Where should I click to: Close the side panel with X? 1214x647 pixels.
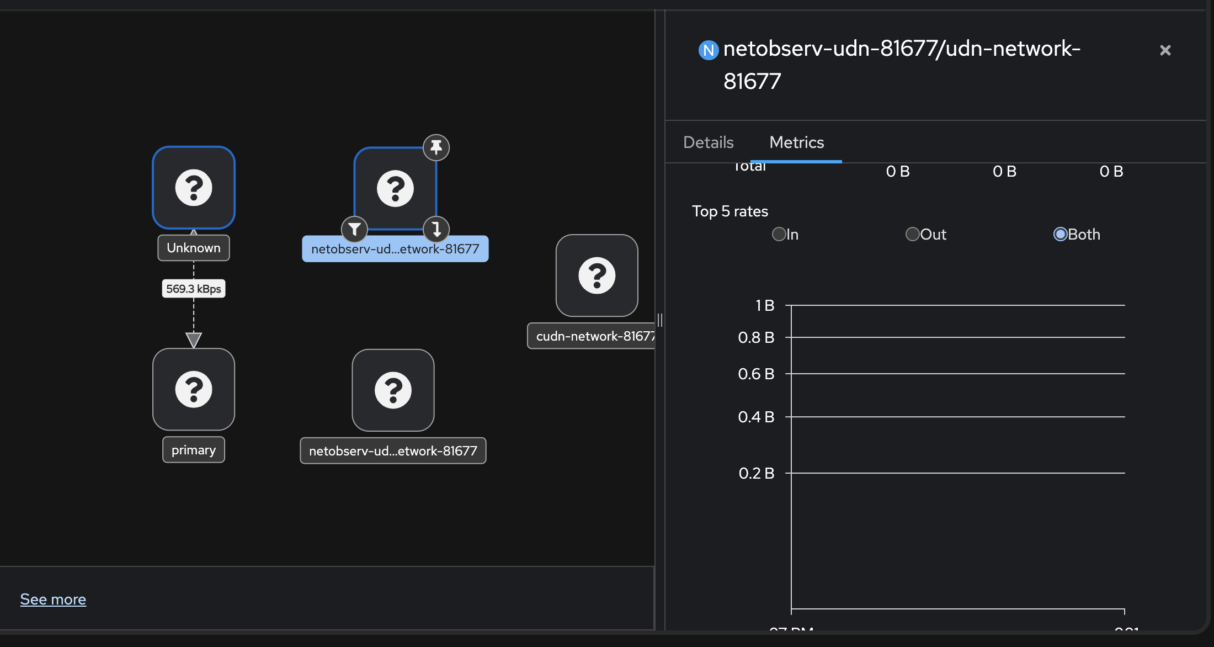click(1165, 50)
